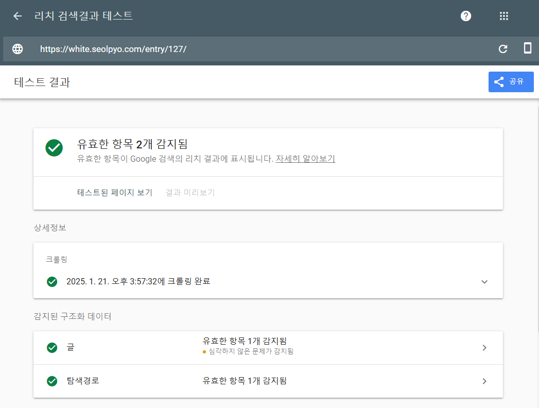Re-run the test with the refresh icon
Image resolution: width=539 pixels, height=408 pixels.
[x=503, y=49]
